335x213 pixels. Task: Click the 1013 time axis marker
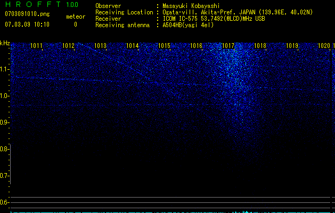tap(100, 46)
